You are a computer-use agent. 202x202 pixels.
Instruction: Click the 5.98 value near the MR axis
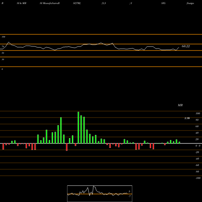click(187, 118)
